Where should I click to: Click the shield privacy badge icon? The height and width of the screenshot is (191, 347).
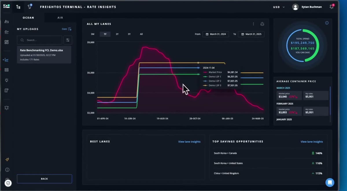point(8,183)
